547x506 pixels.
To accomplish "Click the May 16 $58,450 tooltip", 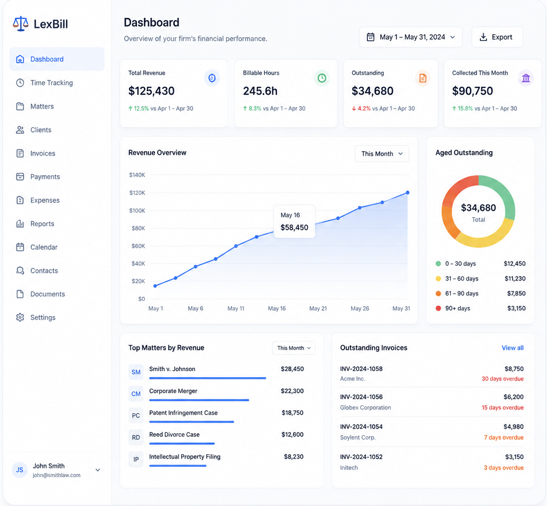I will (294, 222).
